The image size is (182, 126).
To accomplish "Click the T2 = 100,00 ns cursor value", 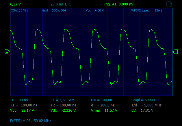I will (63, 105).
